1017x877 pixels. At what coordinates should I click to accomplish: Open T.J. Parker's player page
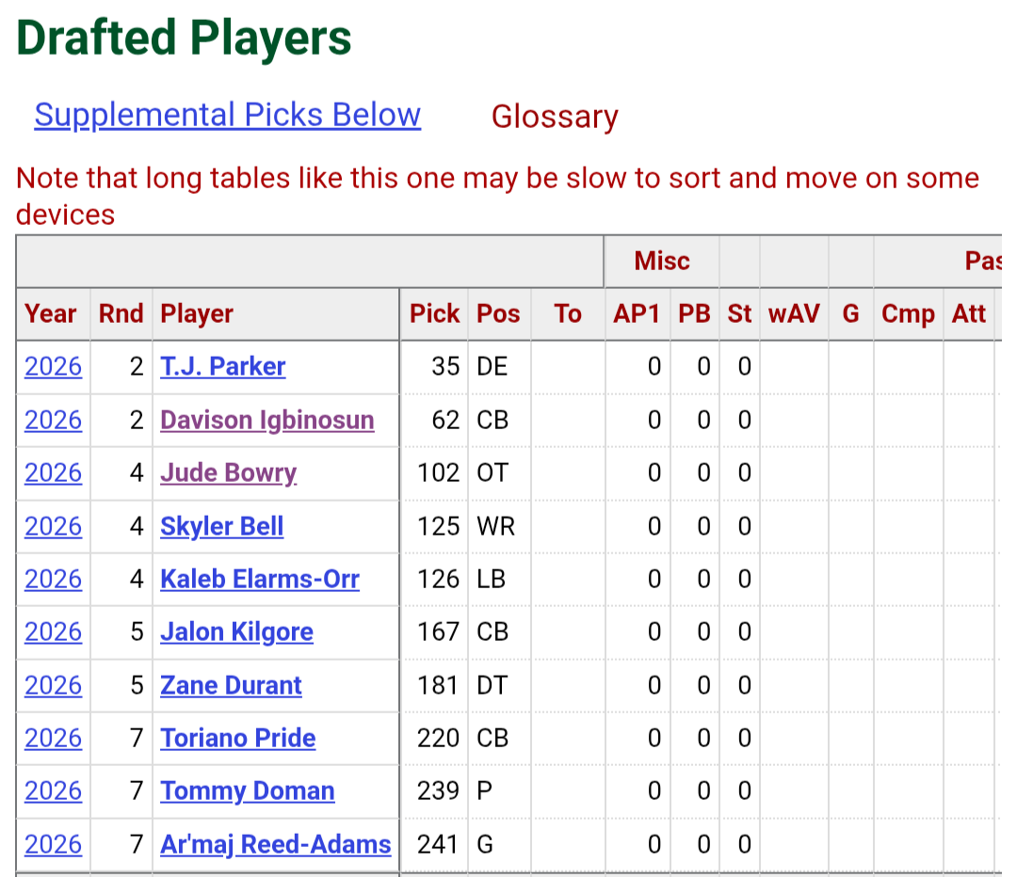click(222, 367)
